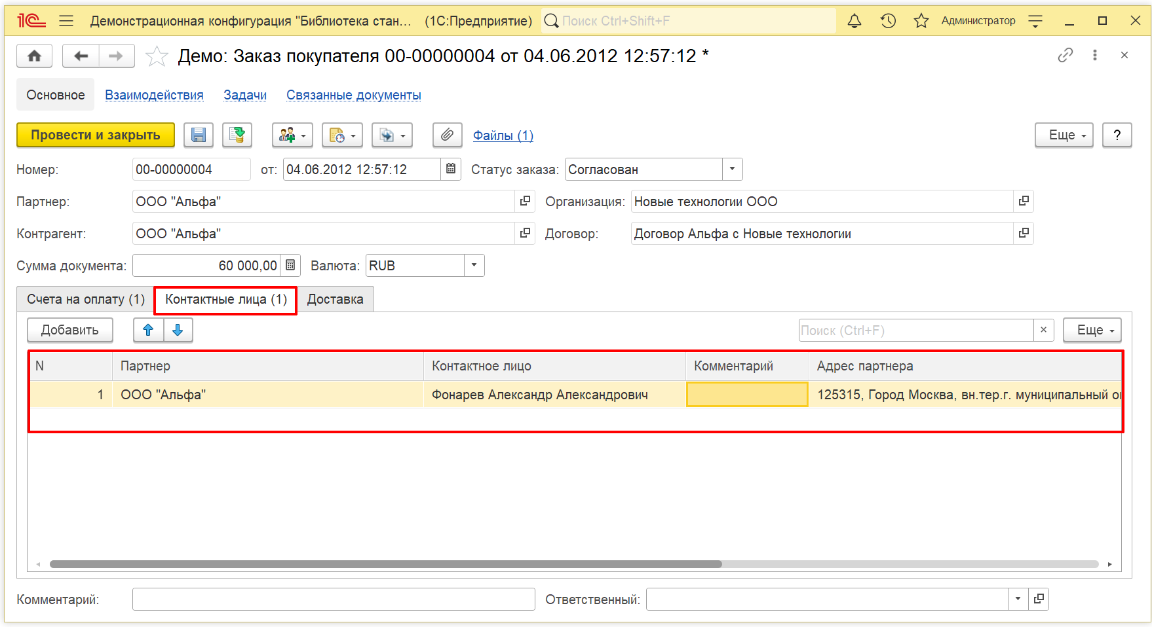The width and height of the screenshot is (1152, 627).
Task: Click Провести и закрыть button
Action: (96, 135)
